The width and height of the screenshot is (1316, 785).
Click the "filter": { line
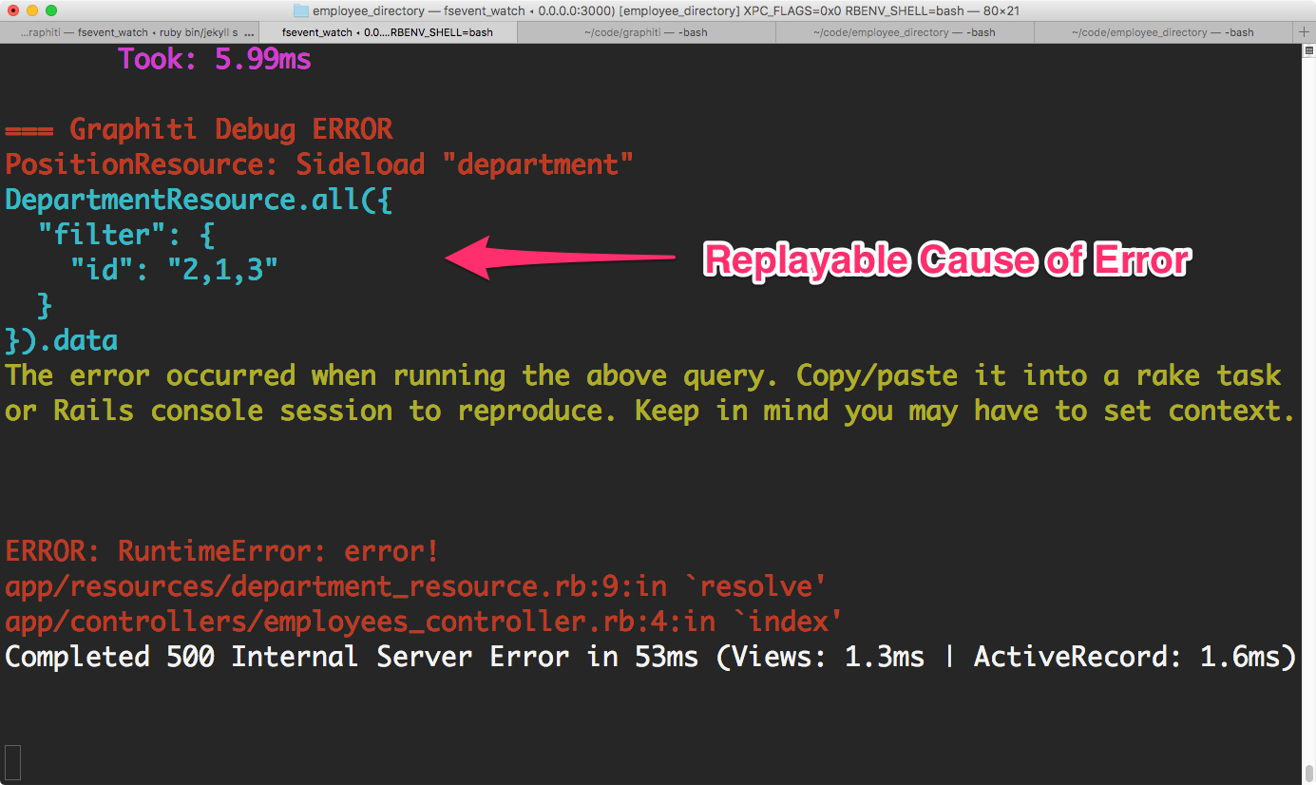tap(127, 235)
